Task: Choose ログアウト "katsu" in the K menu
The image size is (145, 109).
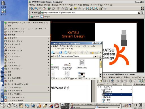Action: (x=27, y=100)
